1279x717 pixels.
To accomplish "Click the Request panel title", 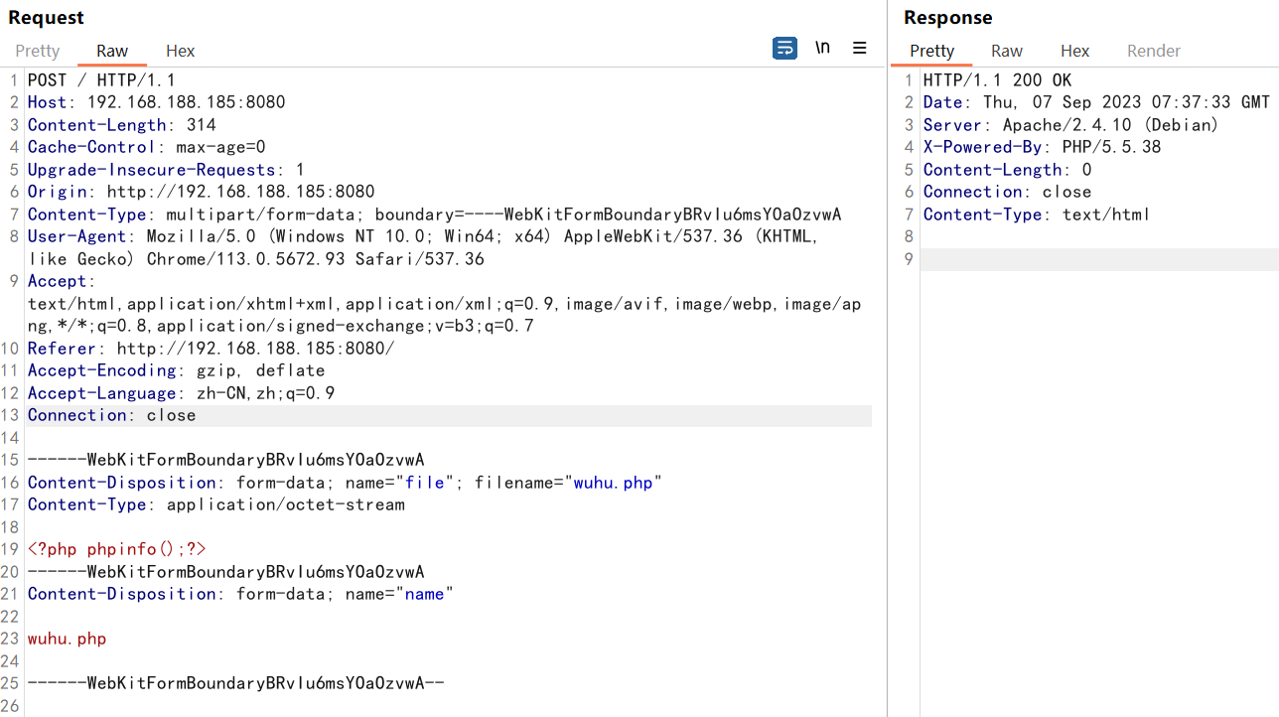I will pyautogui.click(x=47, y=18).
